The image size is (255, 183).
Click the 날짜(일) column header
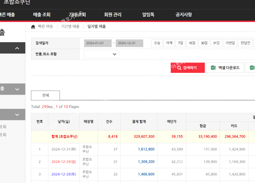64,122
